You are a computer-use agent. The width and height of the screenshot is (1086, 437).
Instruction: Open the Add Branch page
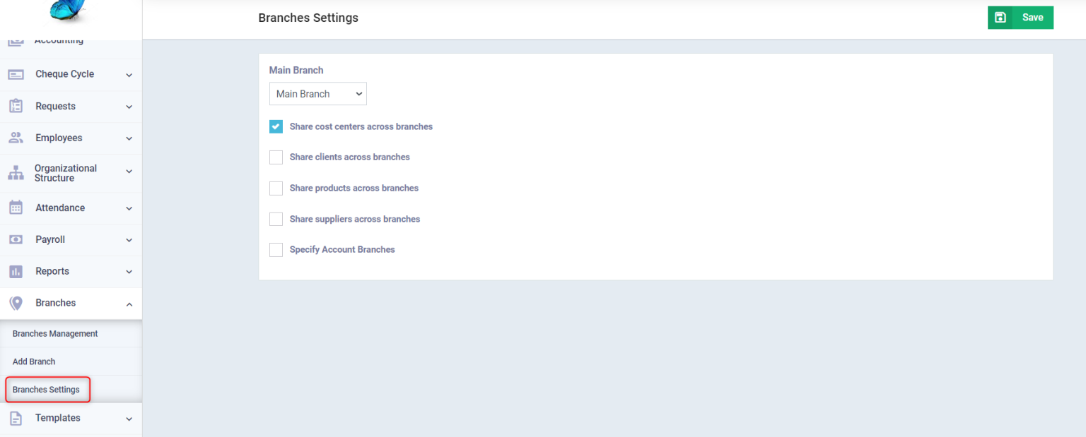point(33,361)
